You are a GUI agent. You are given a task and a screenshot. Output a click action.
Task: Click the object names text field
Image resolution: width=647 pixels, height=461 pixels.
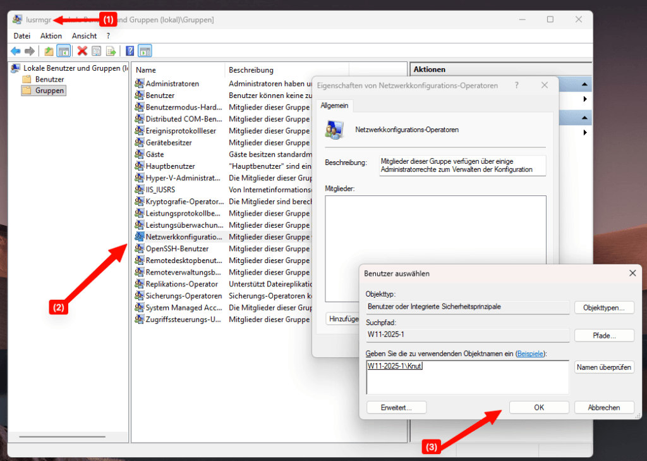(x=468, y=378)
